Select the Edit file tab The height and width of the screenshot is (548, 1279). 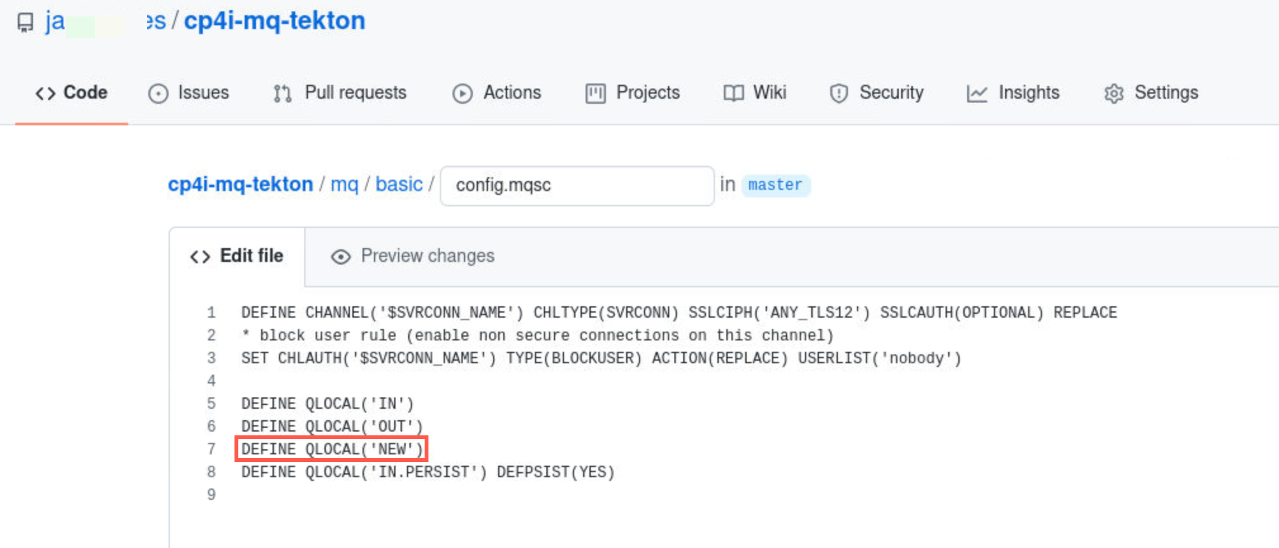click(x=237, y=256)
